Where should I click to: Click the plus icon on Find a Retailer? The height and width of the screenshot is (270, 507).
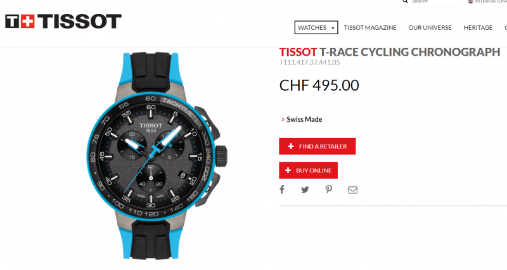[x=291, y=146]
